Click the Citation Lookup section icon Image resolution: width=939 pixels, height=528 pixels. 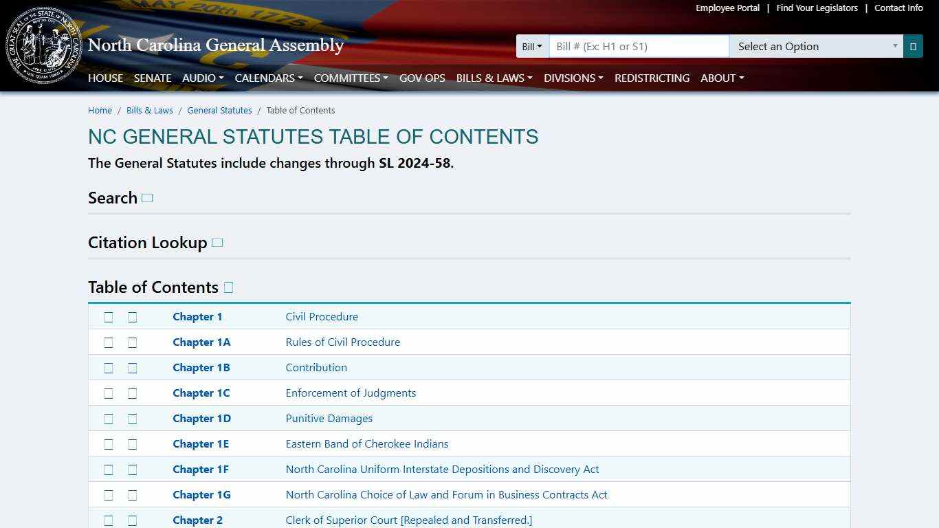tap(217, 243)
